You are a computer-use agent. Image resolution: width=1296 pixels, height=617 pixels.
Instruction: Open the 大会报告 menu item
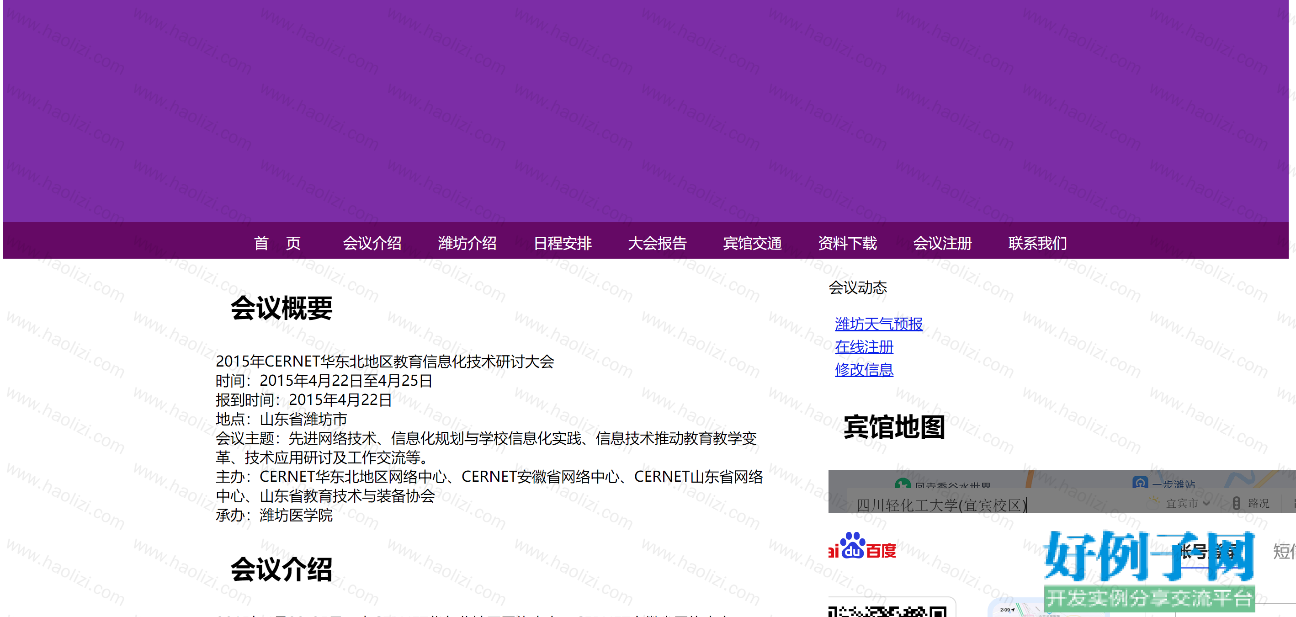657,243
